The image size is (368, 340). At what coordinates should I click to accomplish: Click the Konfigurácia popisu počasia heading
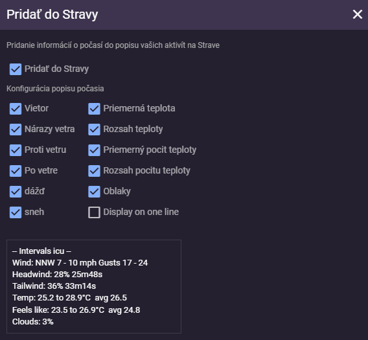(55, 89)
